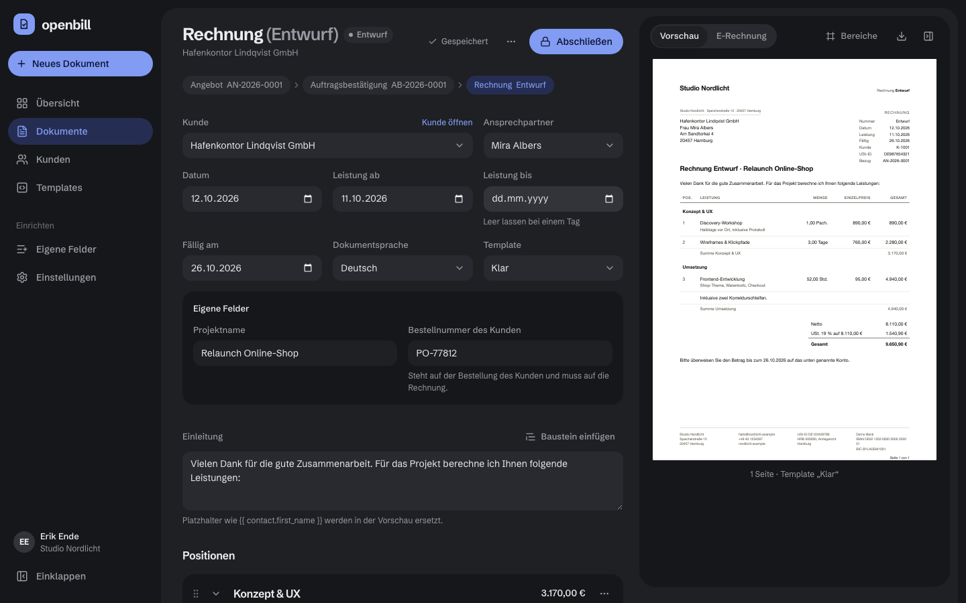Collapse the sidebar with Einklappen

80,576
